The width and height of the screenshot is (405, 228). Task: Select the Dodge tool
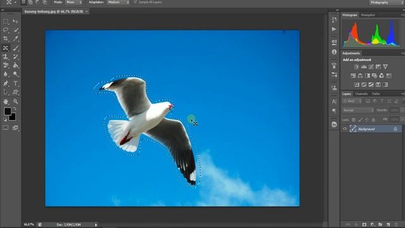15,74
